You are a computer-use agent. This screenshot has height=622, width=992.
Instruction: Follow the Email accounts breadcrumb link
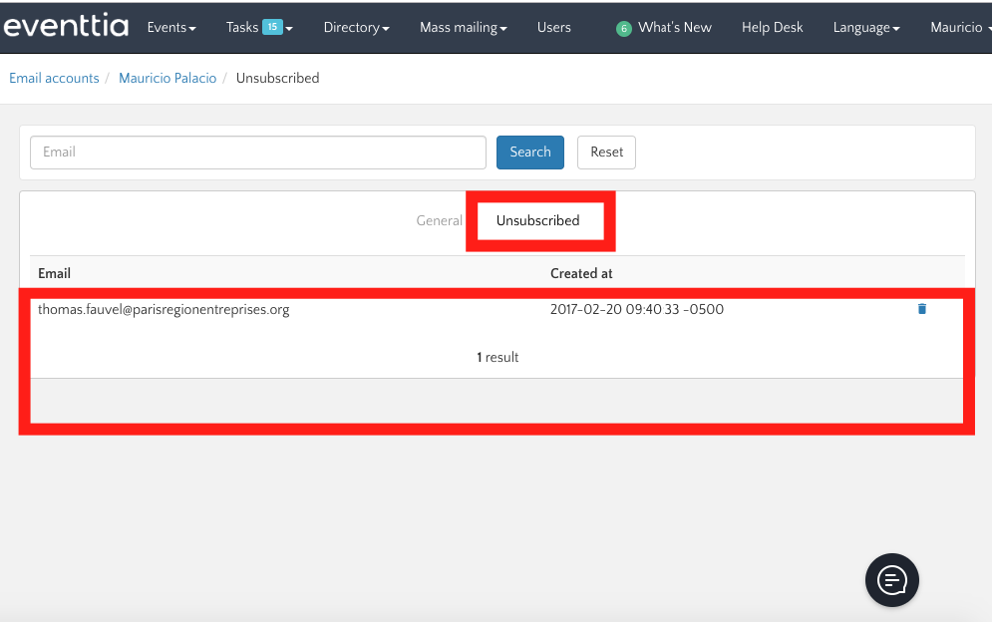pos(54,78)
